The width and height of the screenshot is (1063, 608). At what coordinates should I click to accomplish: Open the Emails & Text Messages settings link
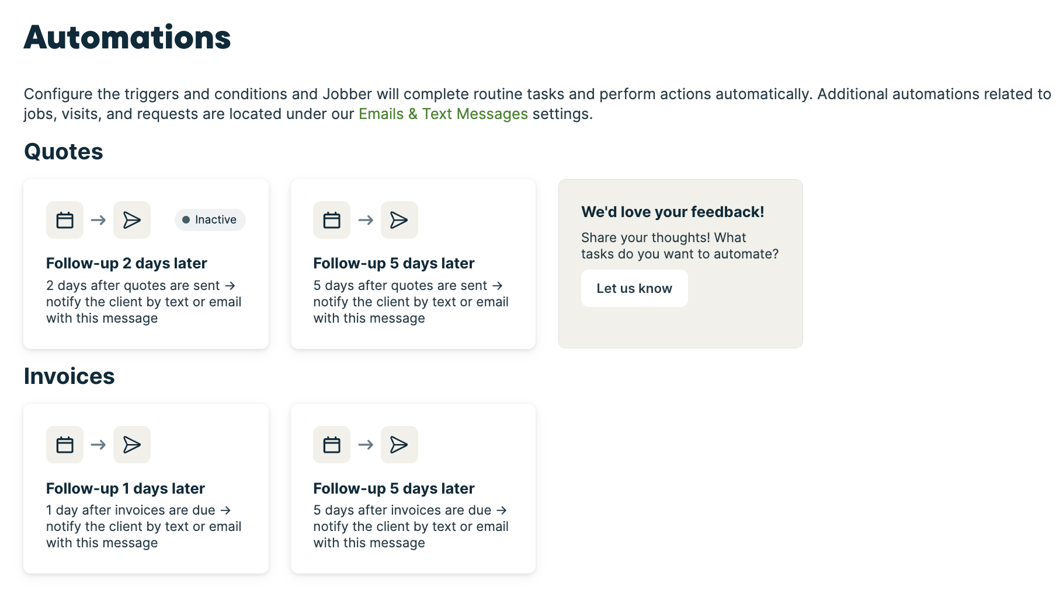pos(443,114)
